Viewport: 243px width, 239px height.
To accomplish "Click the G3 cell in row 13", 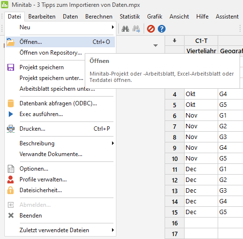I will tap(230, 191).
